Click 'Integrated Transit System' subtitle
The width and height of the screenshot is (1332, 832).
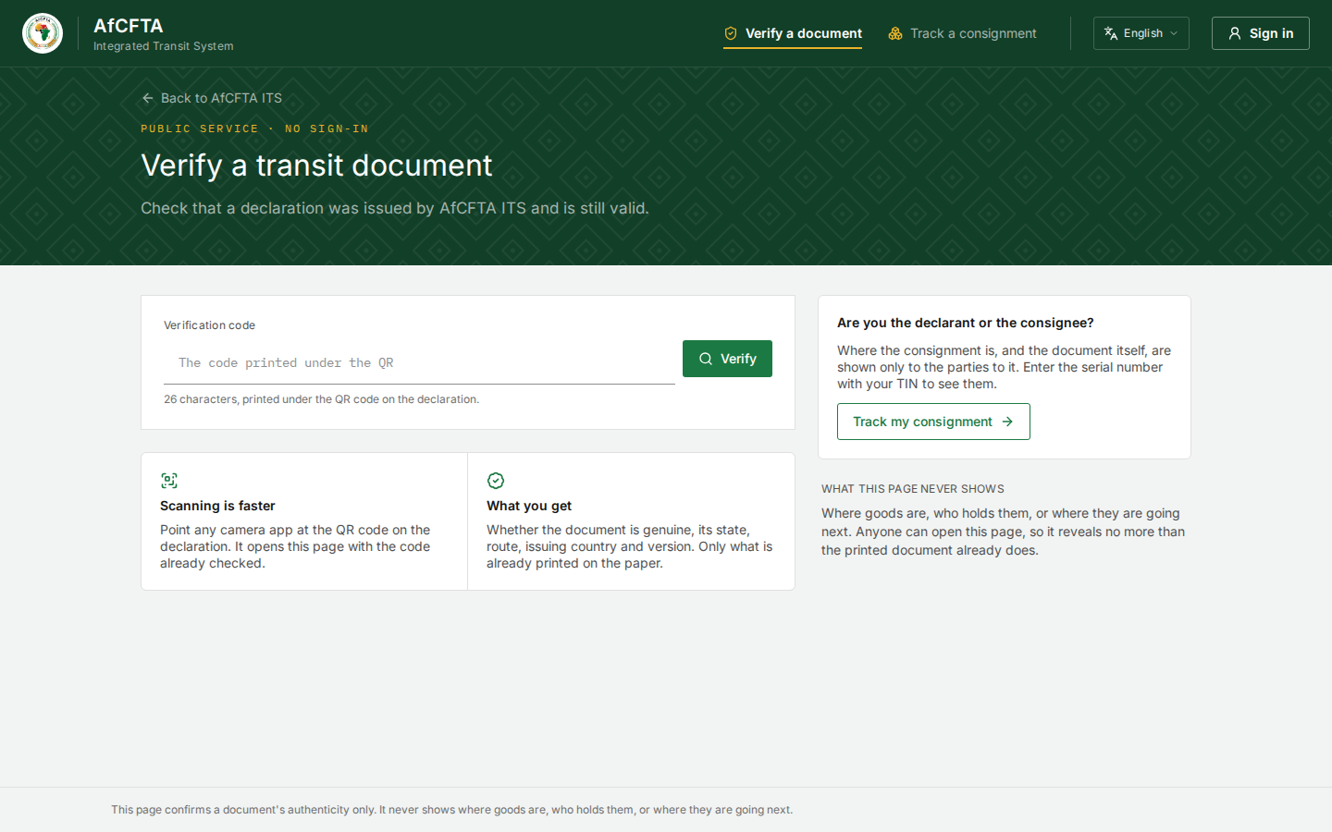click(x=164, y=46)
